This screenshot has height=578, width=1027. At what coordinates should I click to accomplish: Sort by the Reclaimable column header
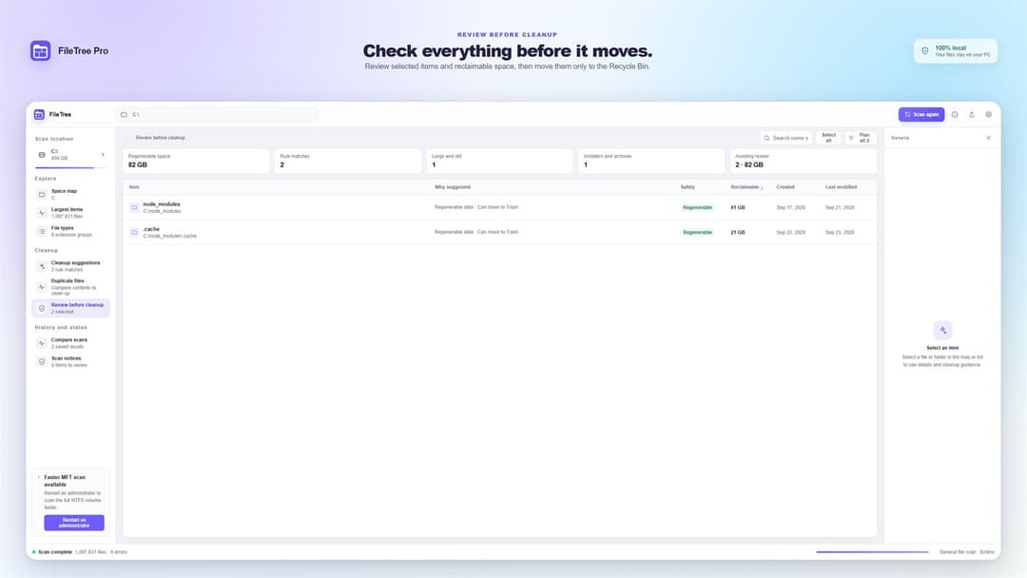click(746, 187)
